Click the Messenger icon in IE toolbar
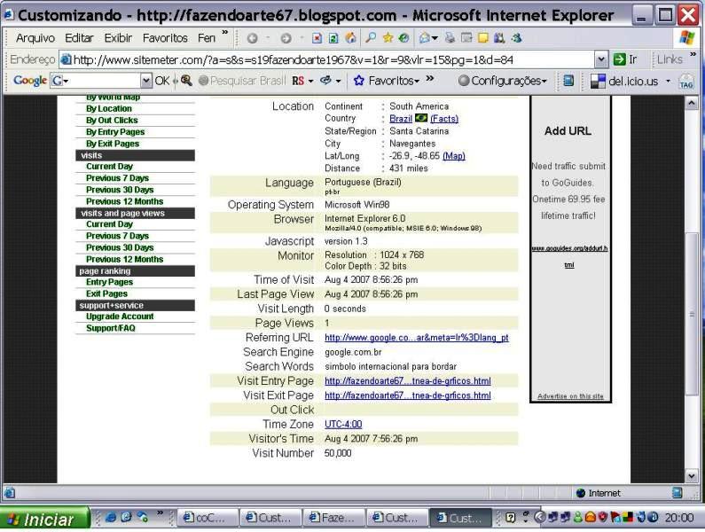705x532 pixels. click(x=516, y=38)
